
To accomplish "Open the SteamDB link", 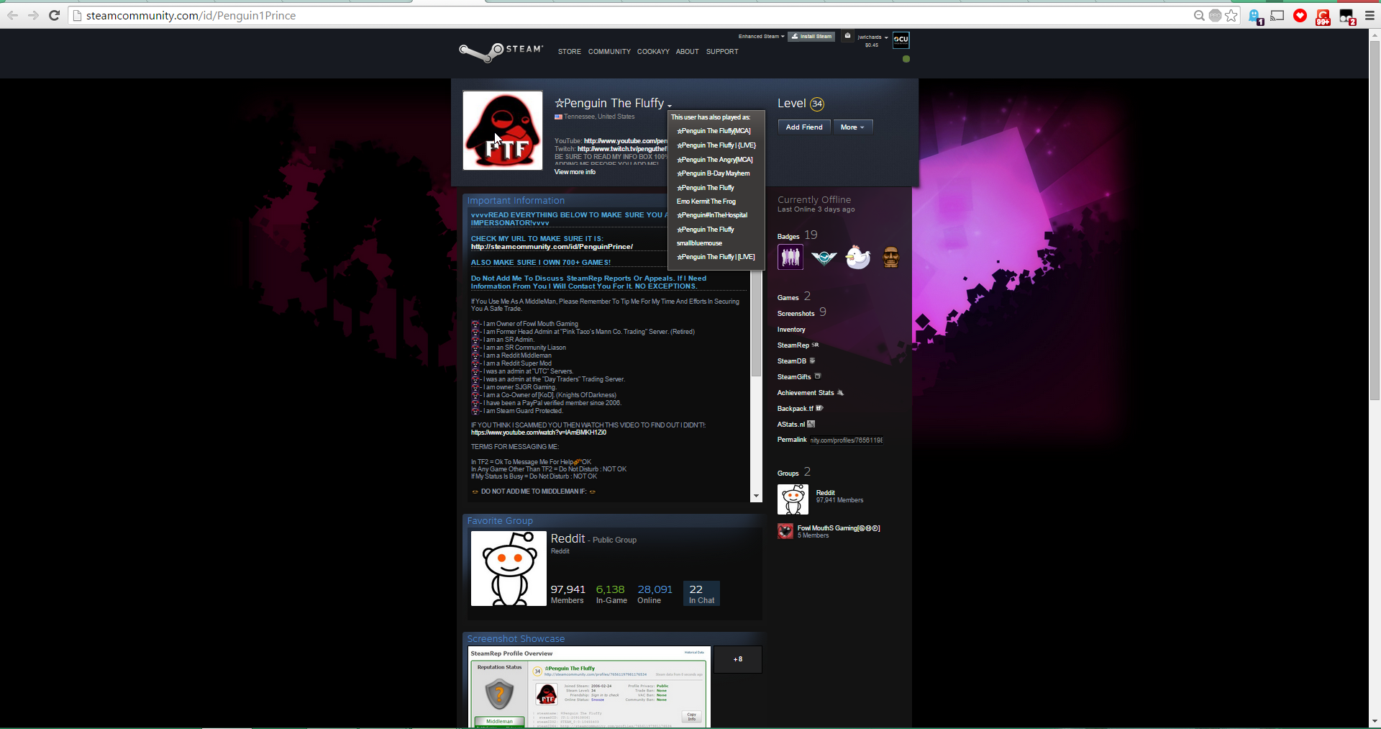I will (796, 361).
